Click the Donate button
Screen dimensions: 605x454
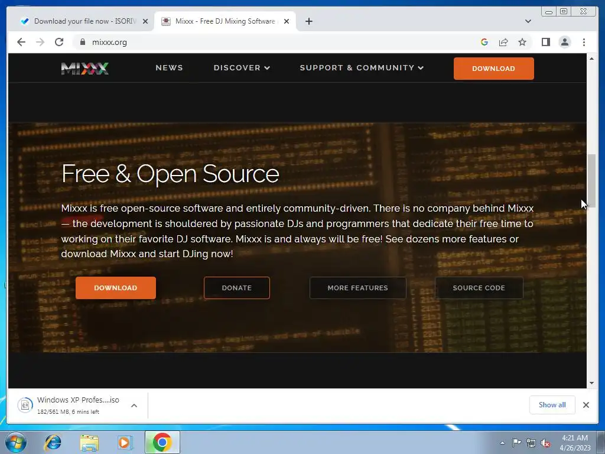[236, 288]
